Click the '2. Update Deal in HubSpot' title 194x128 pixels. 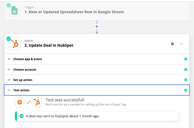coord(49,45)
